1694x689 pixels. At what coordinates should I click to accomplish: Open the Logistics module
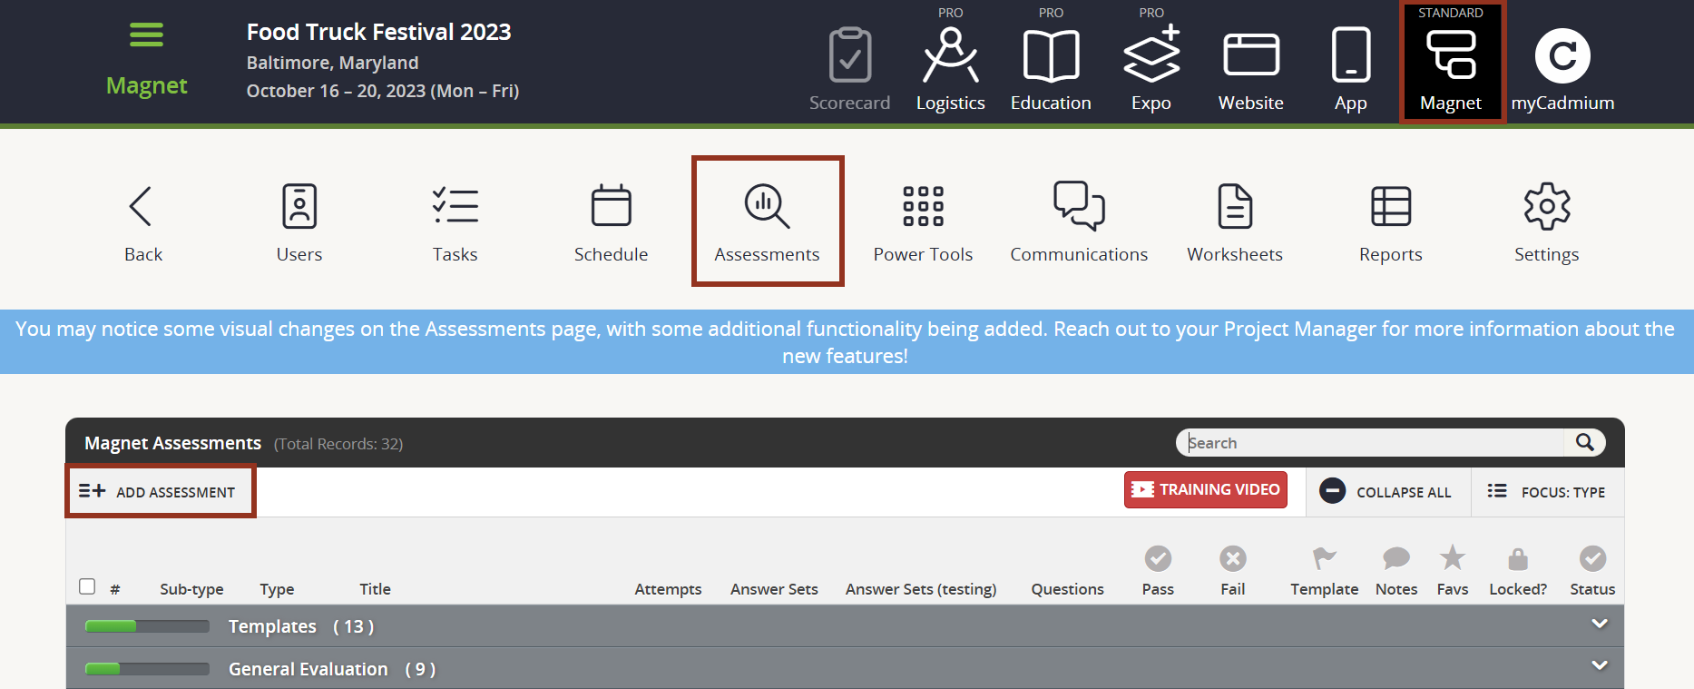(x=950, y=69)
